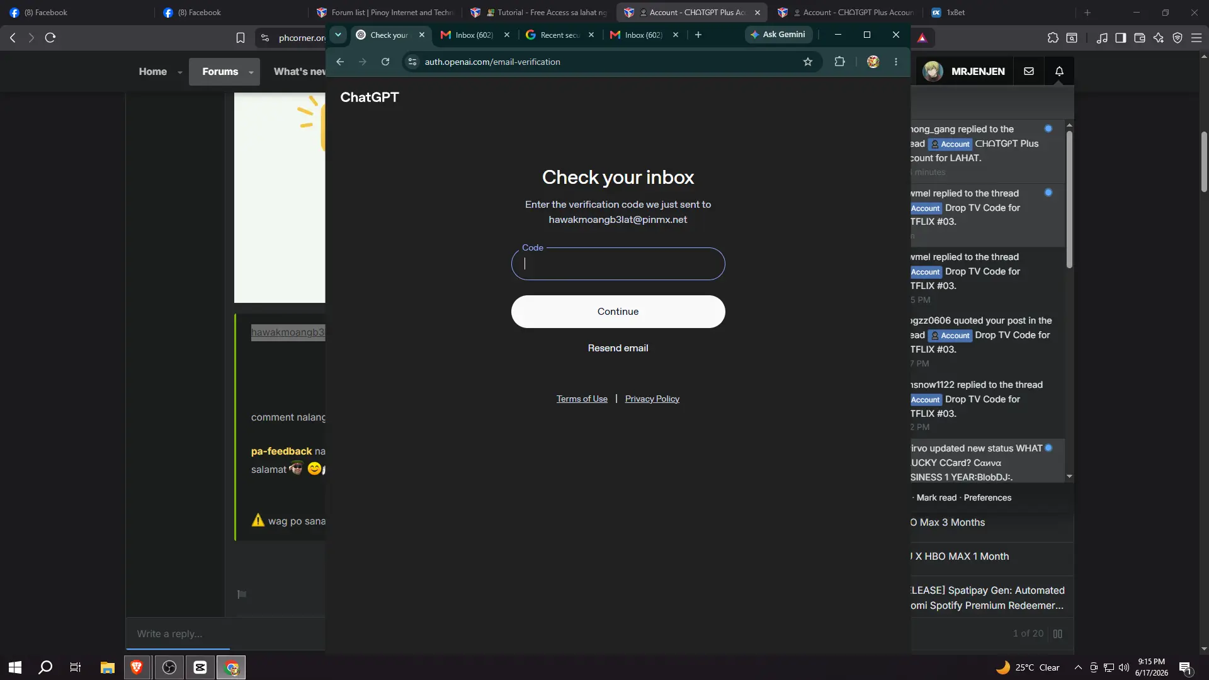Open the MRJENJEN user profile menu
The height and width of the screenshot is (680, 1209).
963,71
